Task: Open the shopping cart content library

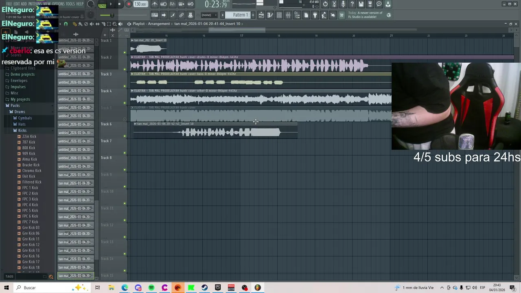Action: [x=341, y=15]
